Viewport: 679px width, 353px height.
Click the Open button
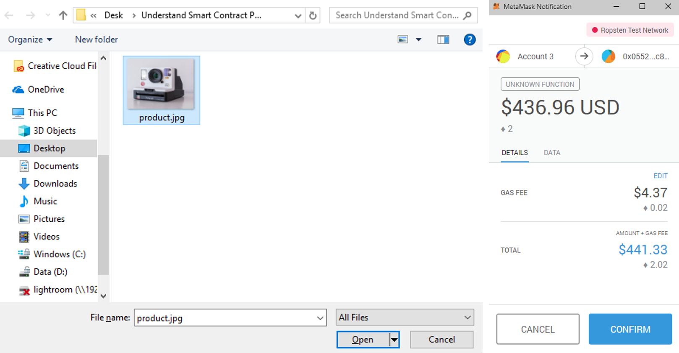(363, 340)
